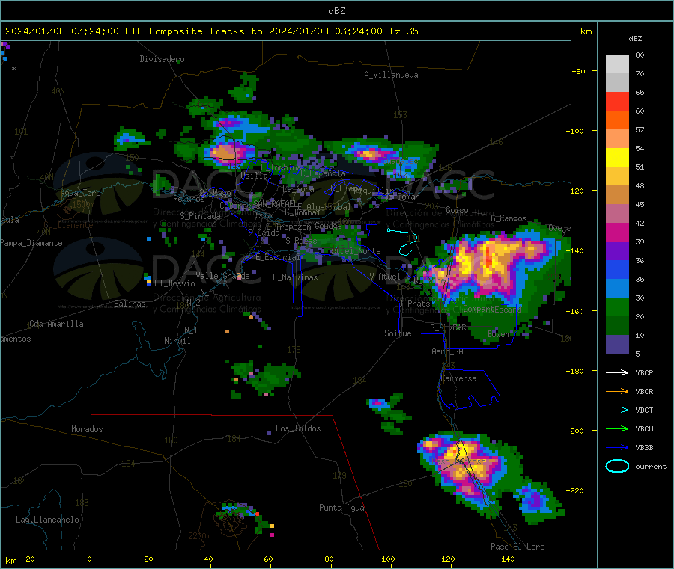674x569 pixels.
Task: Click the '140' tick on bottom km axis
Action: tap(508, 559)
